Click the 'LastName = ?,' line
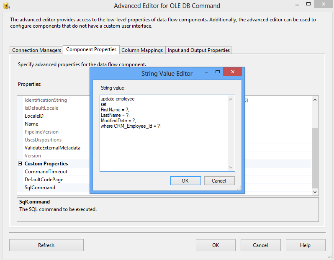Image resolution: width=334 pixels, height=260 pixels. [115, 115]
